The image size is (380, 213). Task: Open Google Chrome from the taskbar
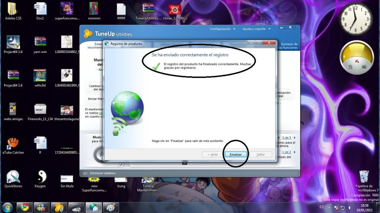[x=25, y=207]
